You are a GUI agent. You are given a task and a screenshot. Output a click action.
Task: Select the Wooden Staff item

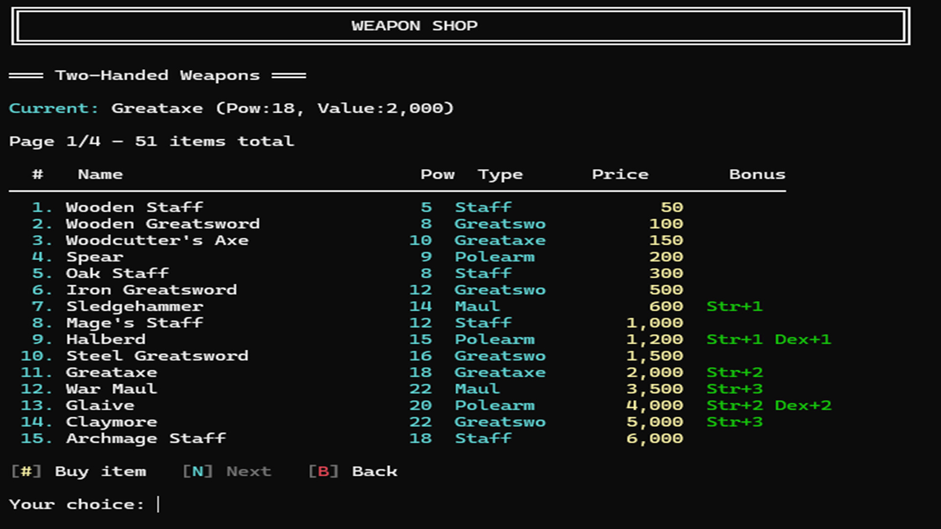point(135,207)
